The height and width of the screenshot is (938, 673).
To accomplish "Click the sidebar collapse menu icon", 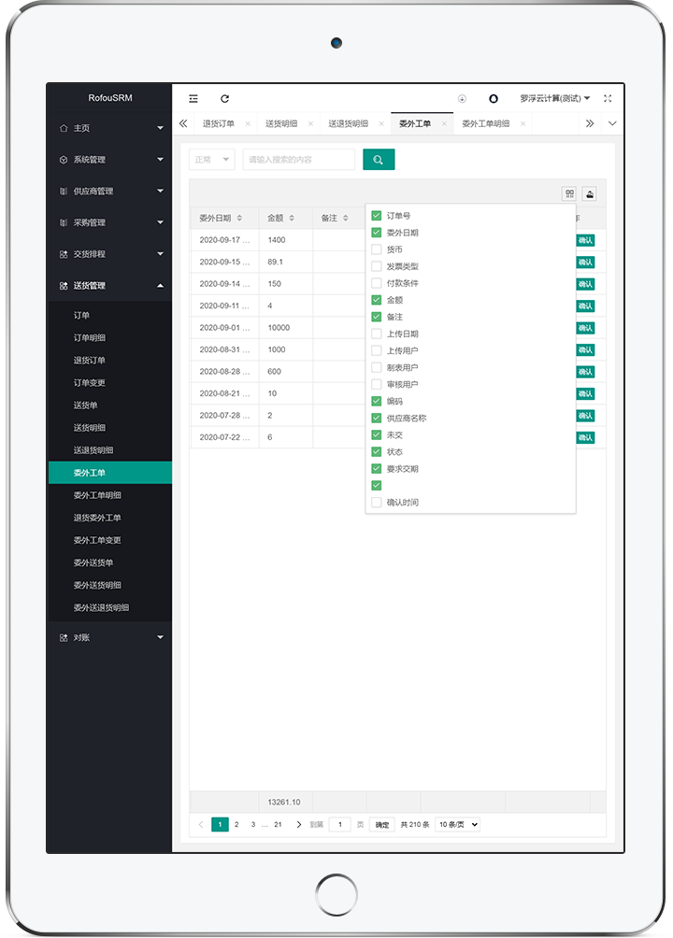I will pos(193,98).
